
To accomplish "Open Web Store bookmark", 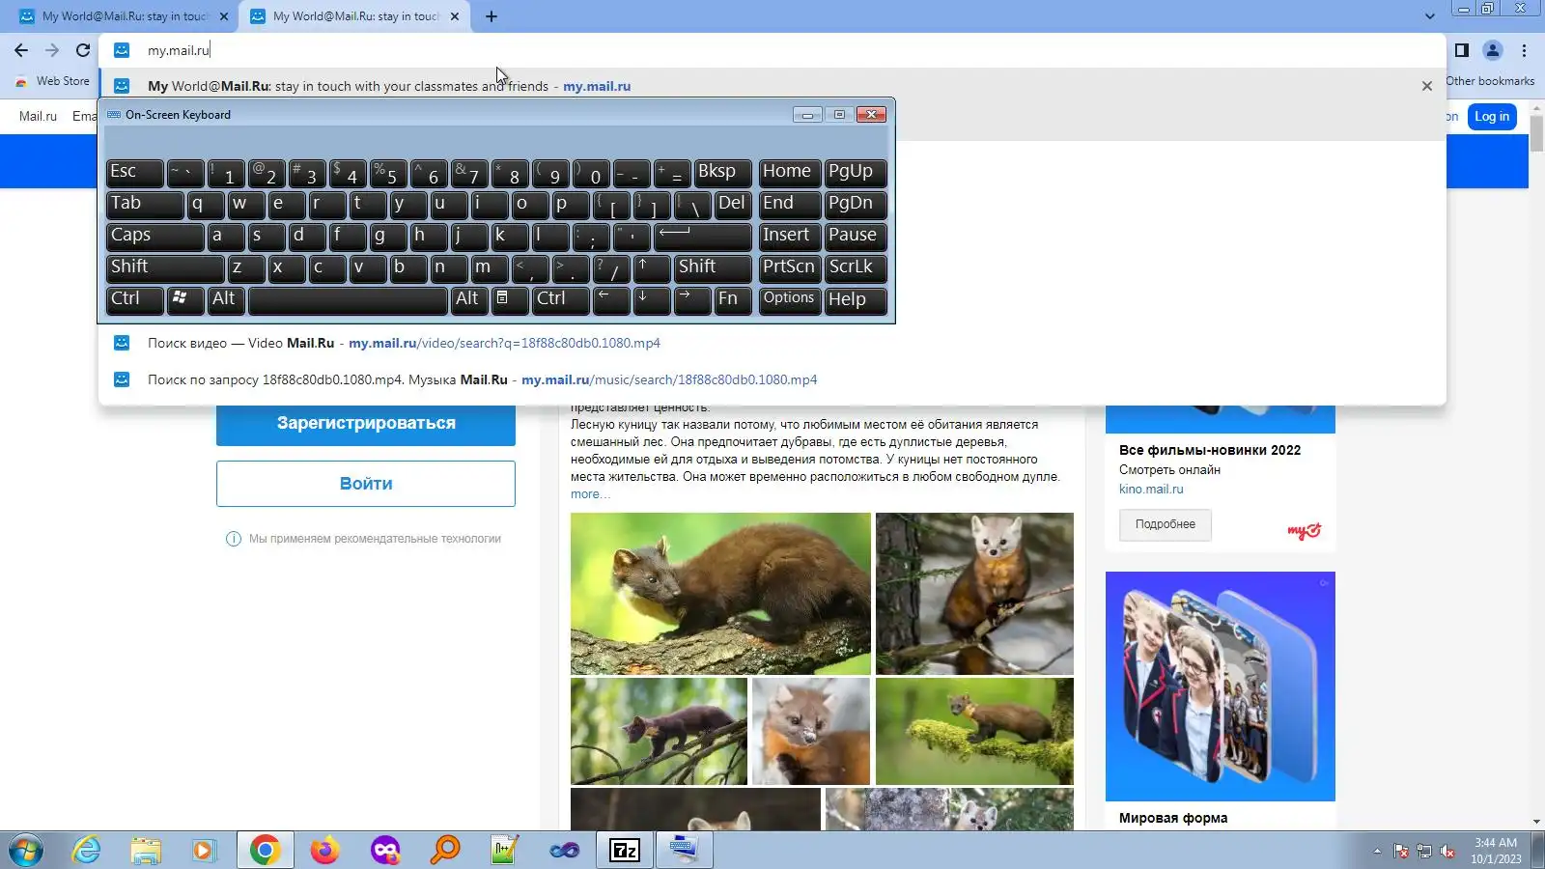I will [53, 81].
